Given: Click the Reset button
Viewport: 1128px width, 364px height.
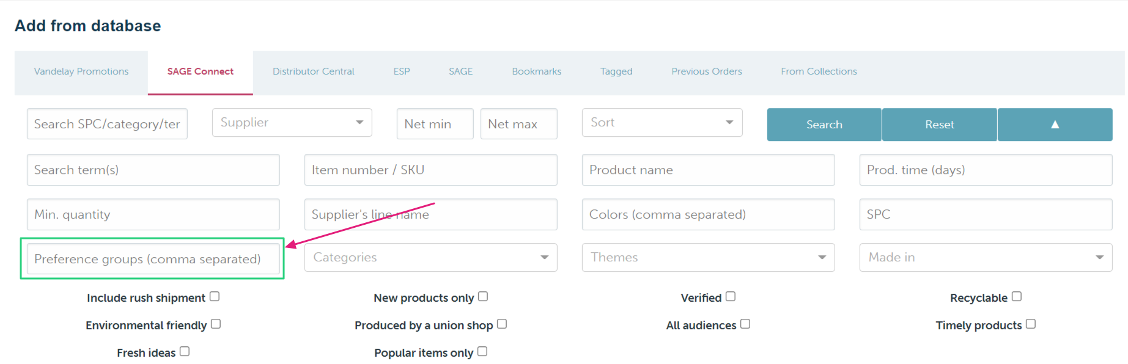Looking at the screenshot, I should [x=940, y=125].
